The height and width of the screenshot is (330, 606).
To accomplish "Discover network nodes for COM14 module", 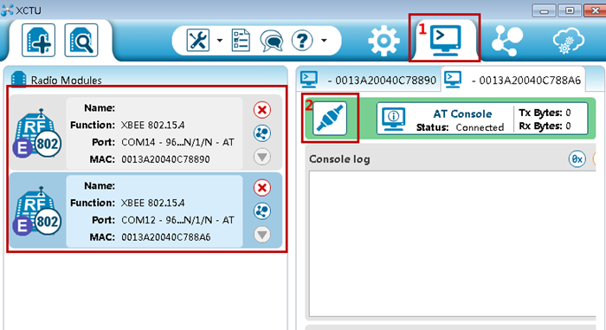I will 262,133.
